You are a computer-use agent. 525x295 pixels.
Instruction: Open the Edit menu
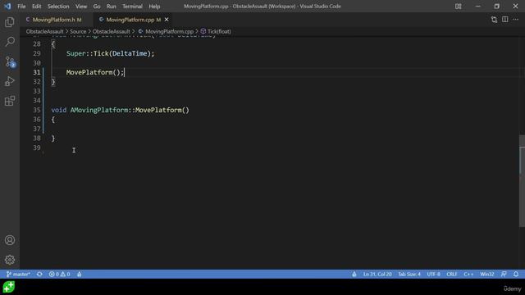pos(36,7)
